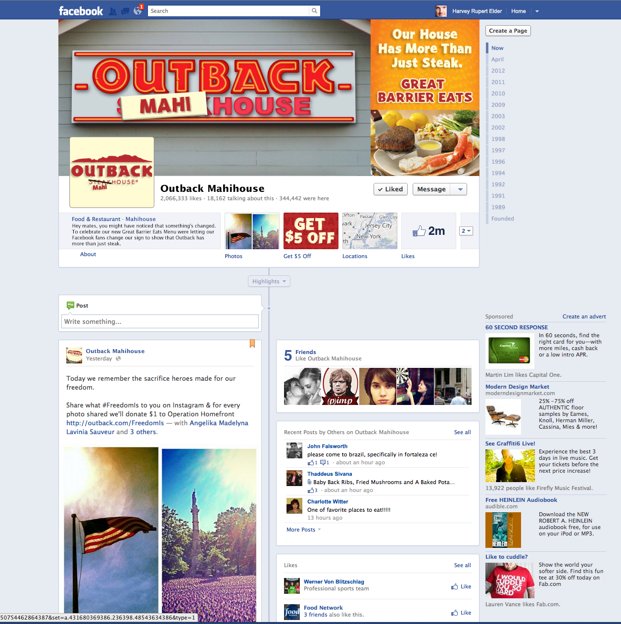Jump to Founded on timeline
The width and height of the screenshot is (621, 624).
click(x=503, y=219)
